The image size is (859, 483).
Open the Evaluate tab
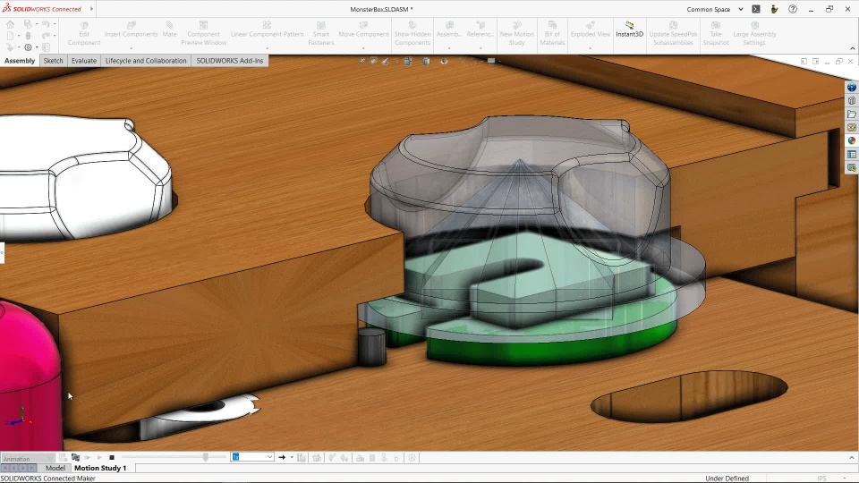click(84, 61)
